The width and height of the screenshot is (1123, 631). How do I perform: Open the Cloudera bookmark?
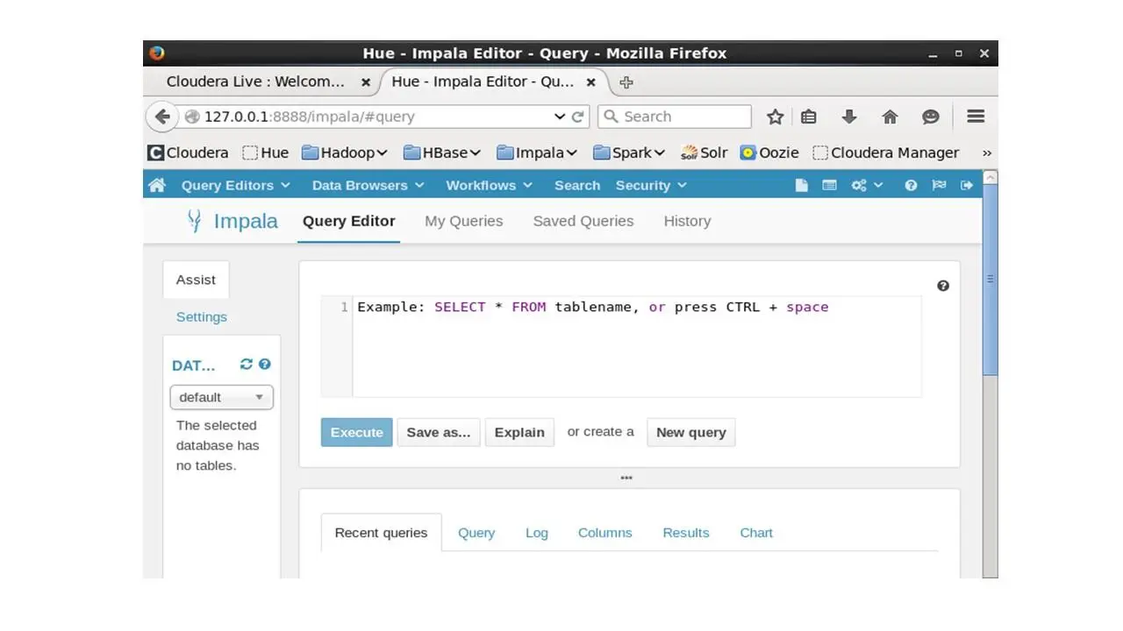pyautogui.click(x=188, y=152)
